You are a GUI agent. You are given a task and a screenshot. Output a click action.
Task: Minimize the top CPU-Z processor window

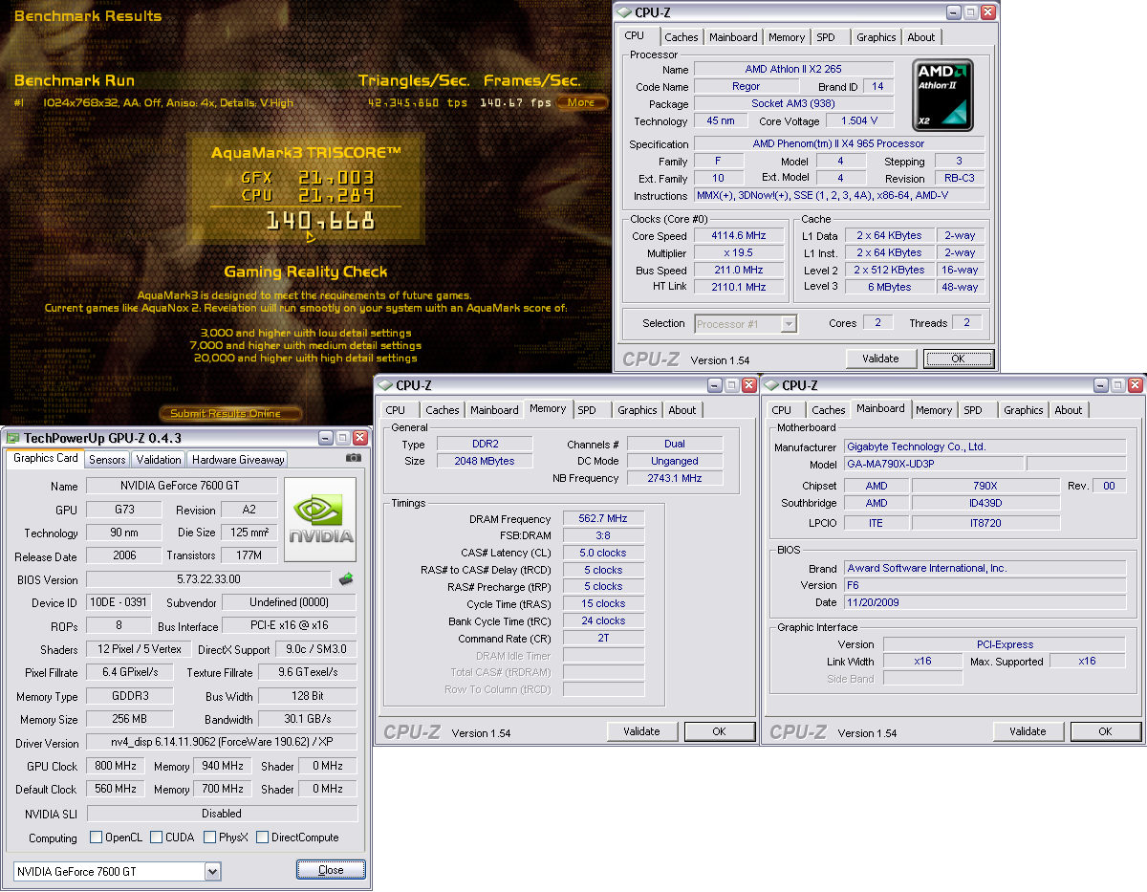click(x=954, y=12)
